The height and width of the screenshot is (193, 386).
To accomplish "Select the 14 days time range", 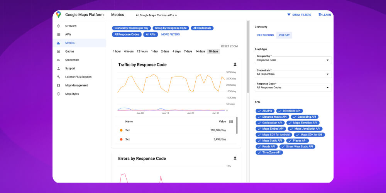I will pyautogui.click(x=200, y=51).
